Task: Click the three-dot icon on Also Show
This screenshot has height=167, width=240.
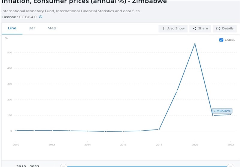Action: [163, 28]
